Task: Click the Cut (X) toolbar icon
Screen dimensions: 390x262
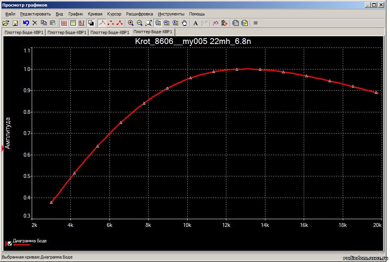Action: tap(35, 23)
